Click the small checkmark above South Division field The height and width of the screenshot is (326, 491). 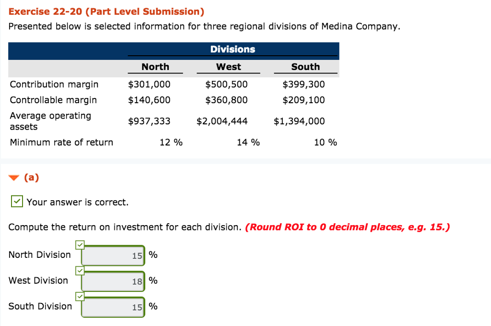pos(80,297)
